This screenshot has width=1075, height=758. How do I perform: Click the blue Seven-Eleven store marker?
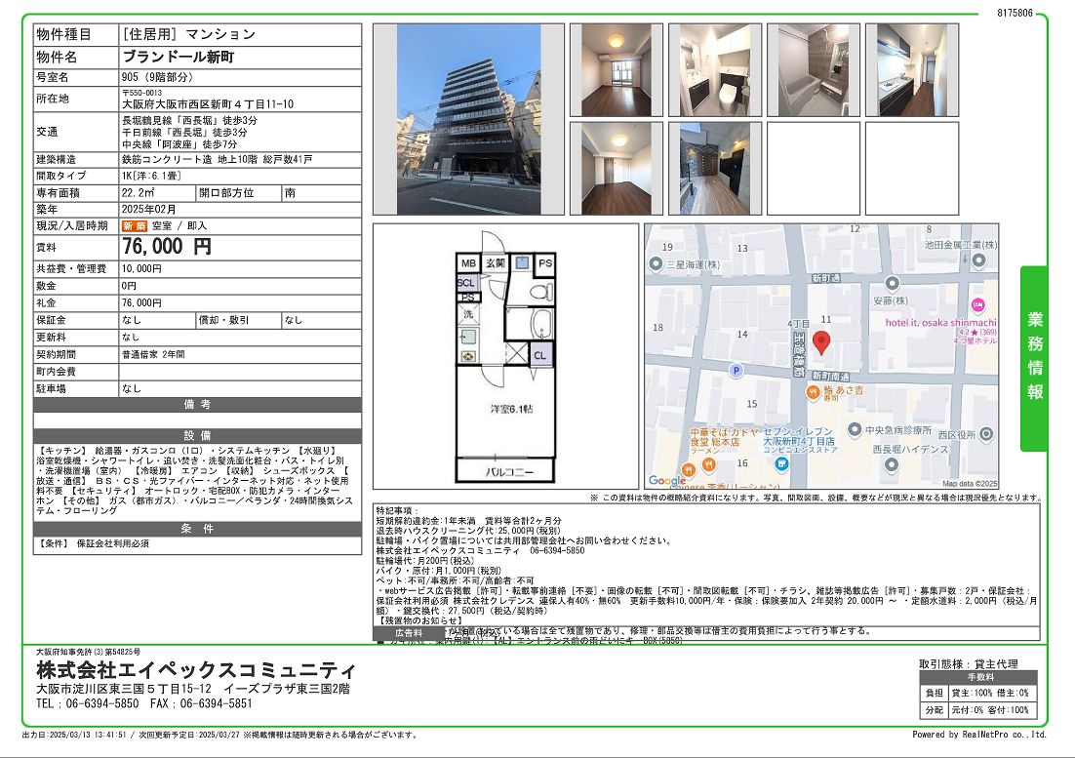click(x=780, y=464)
